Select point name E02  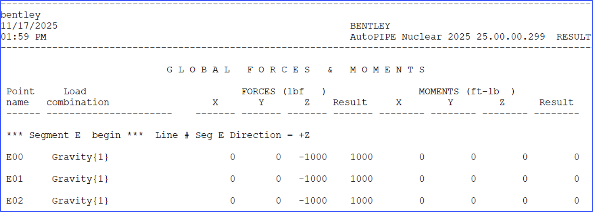click(15, 201)
